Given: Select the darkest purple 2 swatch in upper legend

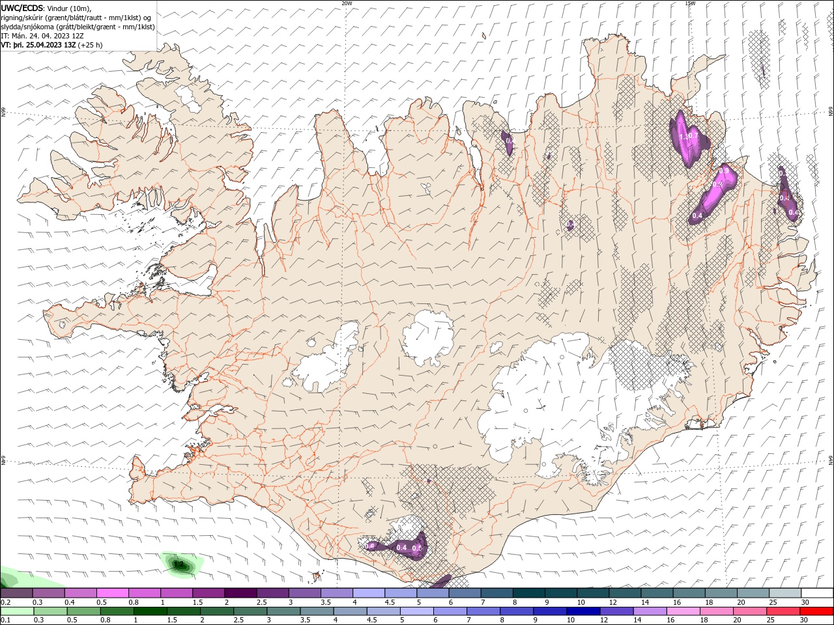Looking at the screenshot, I should coord(240,593).
